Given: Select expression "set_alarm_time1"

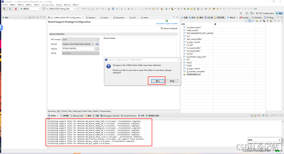Looking at the screenshot, I should coord(194,28).
